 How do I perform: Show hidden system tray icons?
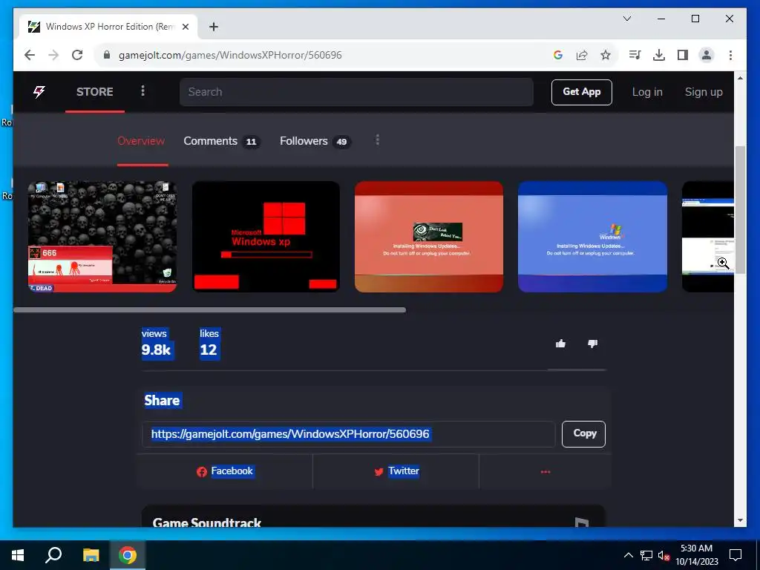[628, 555]
